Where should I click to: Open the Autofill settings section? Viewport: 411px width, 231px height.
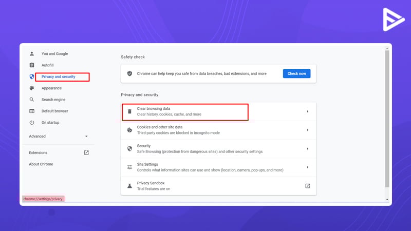click(47, 65)
